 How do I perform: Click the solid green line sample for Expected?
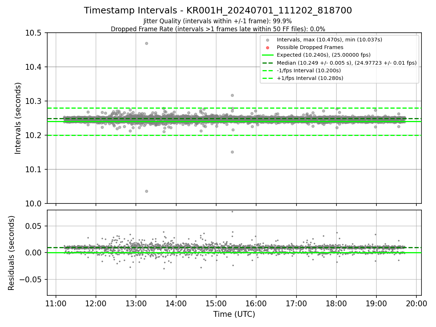[x=268, y=55]
